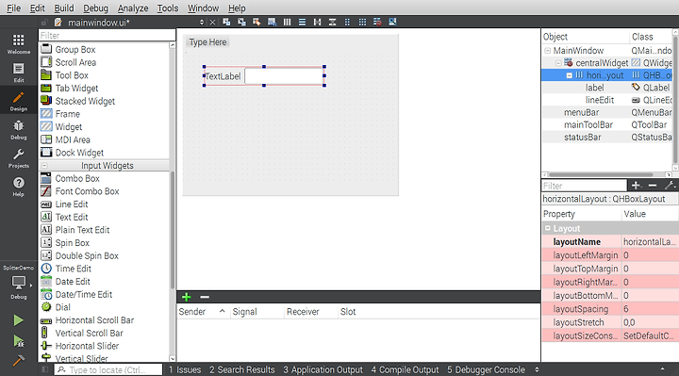Collapse the centralWidget tree node

click(x=558, y=63)
